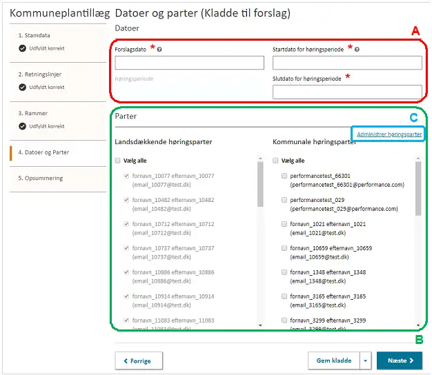
Task: Click the Næste button
Action: (400, 361)
